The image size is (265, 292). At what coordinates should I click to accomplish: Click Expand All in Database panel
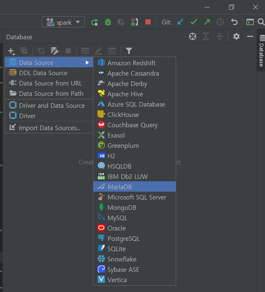(206, 36)
